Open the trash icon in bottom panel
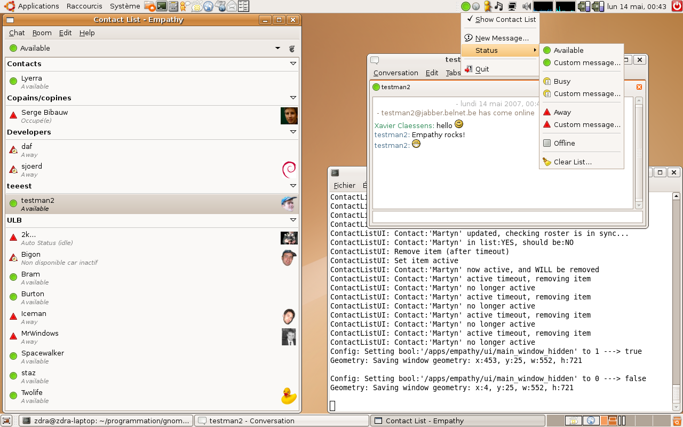The image size is (683, 427). point(677,421)
